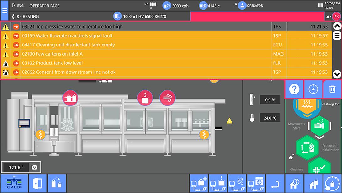Select alarm 04417 Cleaning unit disinfectant tank empty

point(146,45)
